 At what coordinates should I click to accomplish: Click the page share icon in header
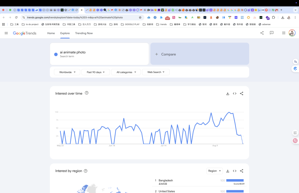262,33
